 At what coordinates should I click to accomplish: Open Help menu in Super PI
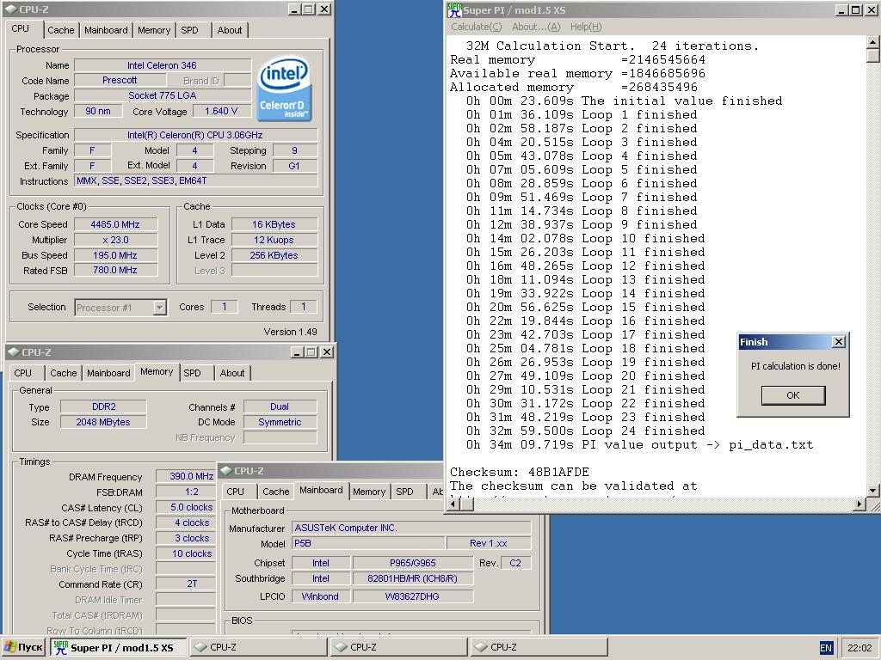point(585,27)
